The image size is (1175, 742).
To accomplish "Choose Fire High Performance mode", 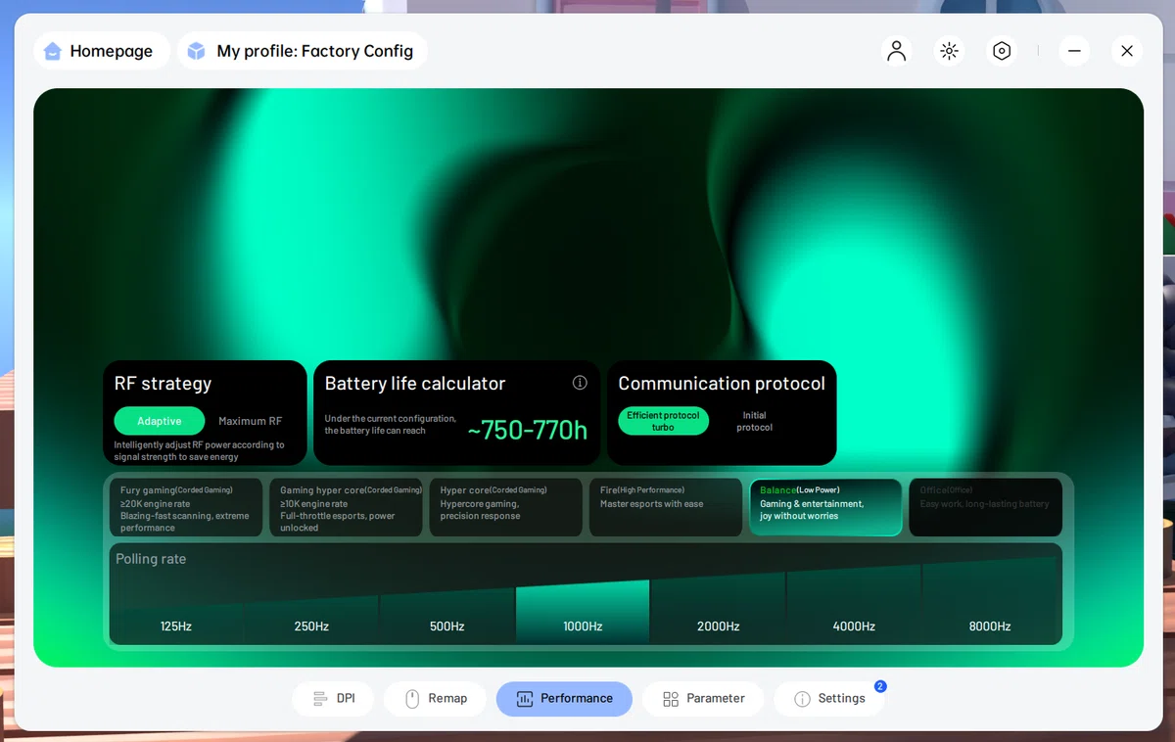I will point(666,507).
